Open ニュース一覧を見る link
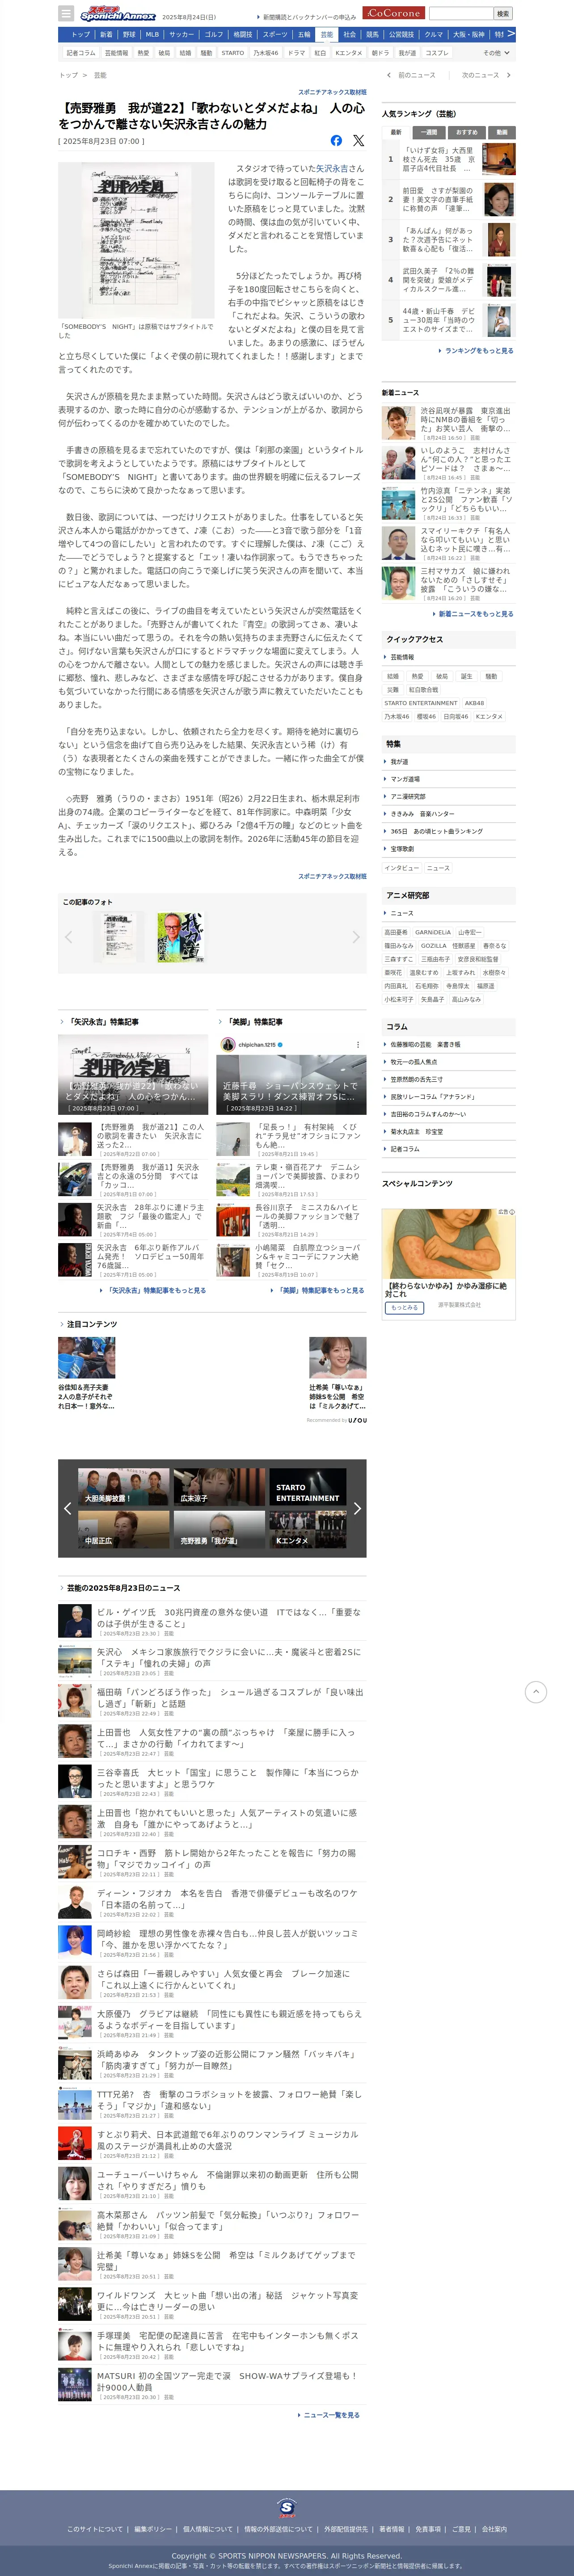574x2576 pixels. pyautogui.click(x=329, y=2415)
